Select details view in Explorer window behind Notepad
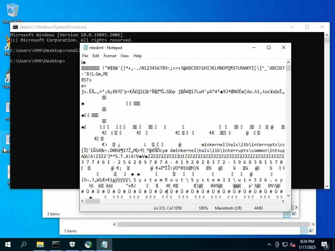 pyautogui.click(x=287, y=214)
